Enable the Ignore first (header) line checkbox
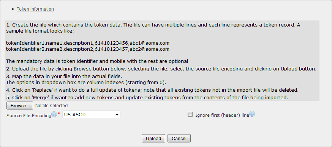This screenshot has height=147, width=332. 190,115
